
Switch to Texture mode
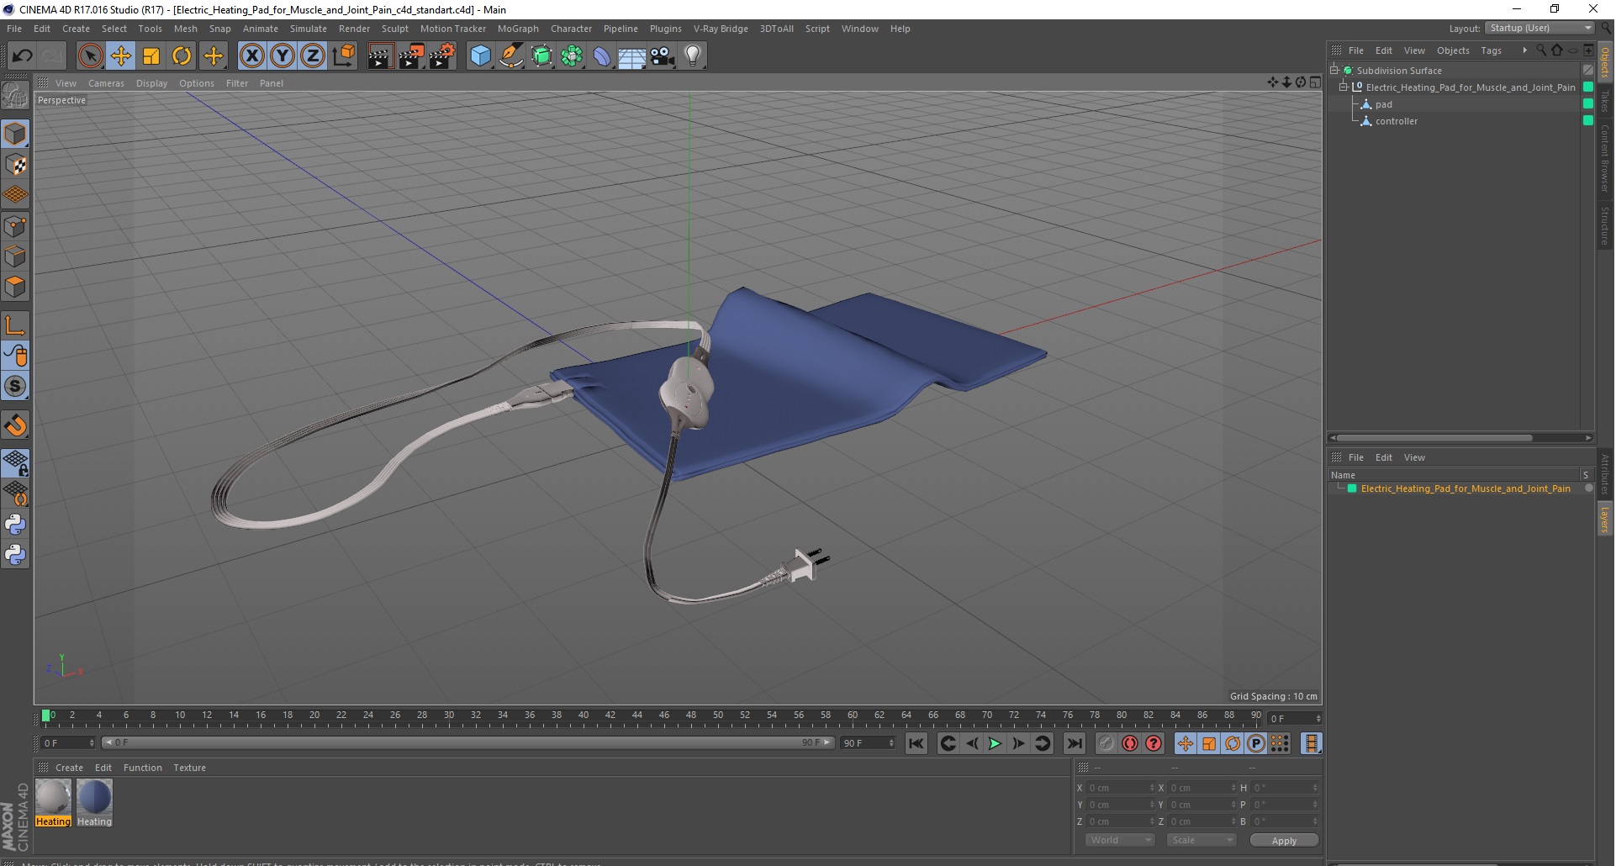(x=15, y=165)
